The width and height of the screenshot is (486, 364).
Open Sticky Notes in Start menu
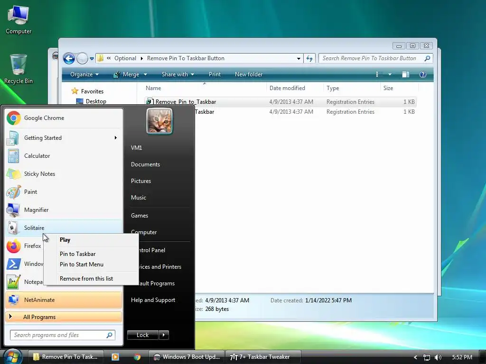tap(64, 173)
